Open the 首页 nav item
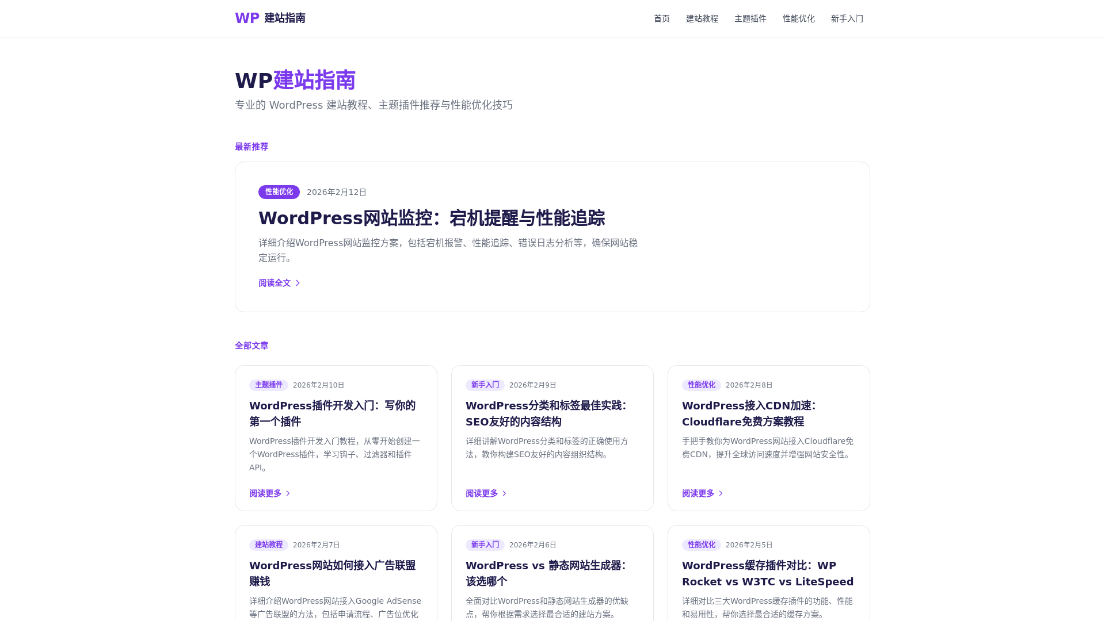This screenshot has height=621, width=1105. [x=662, y=18]
